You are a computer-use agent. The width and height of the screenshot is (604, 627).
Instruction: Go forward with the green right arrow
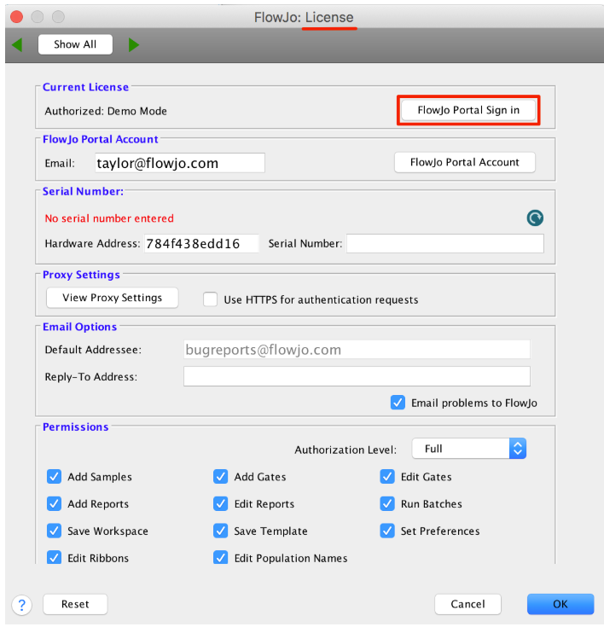pyautogui.click(x=134, y=44)
